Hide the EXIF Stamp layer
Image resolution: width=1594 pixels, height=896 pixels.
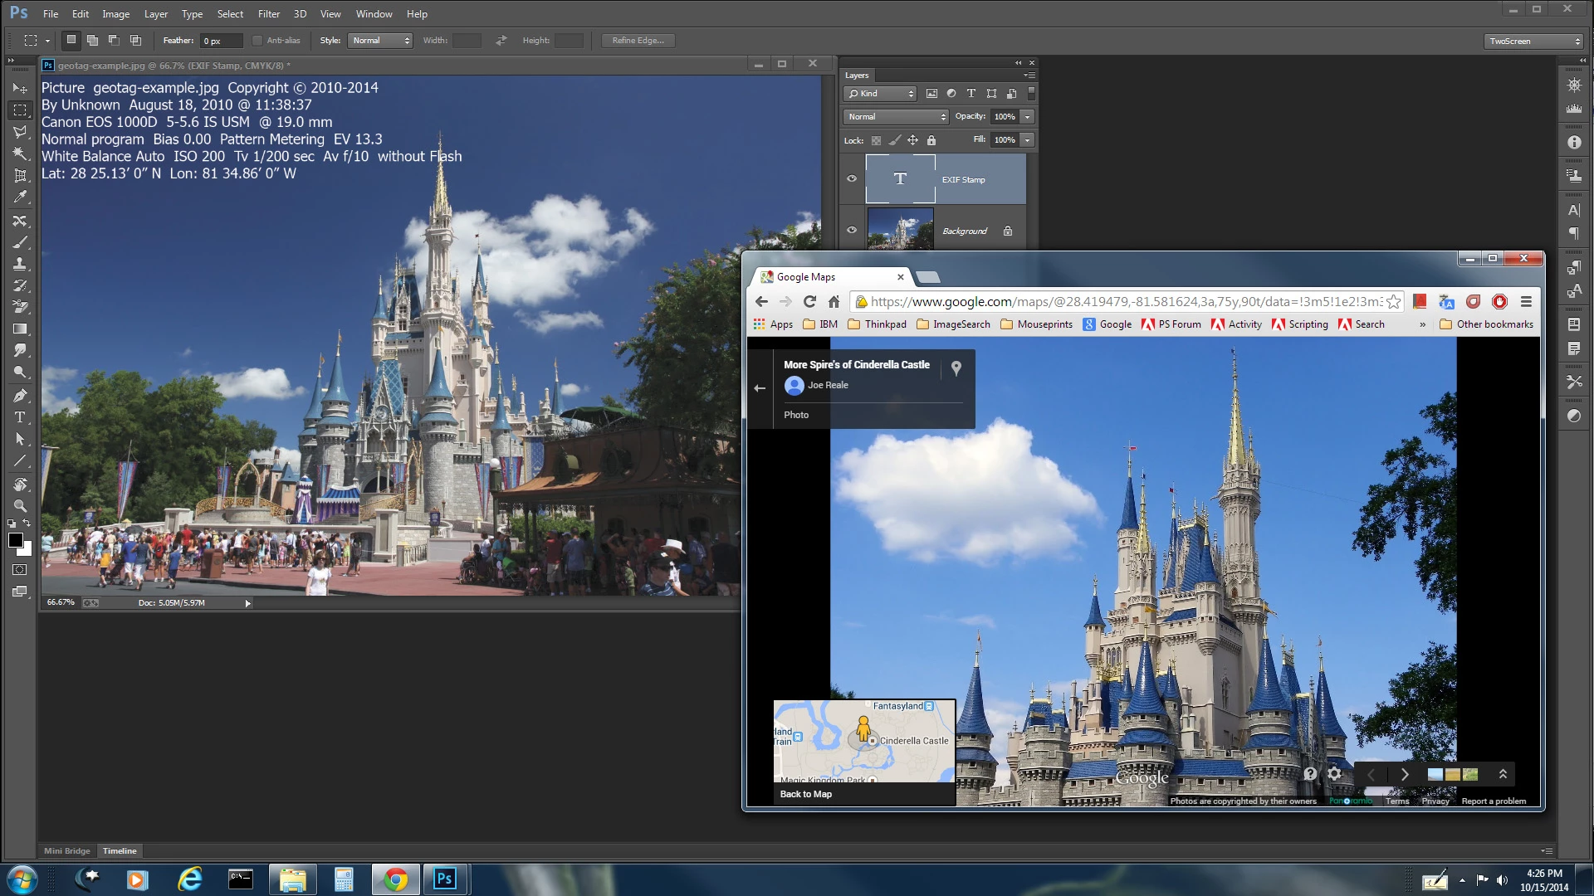(x=852, y=178)
